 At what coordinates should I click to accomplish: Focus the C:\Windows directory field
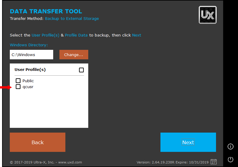tap(31, 55)
